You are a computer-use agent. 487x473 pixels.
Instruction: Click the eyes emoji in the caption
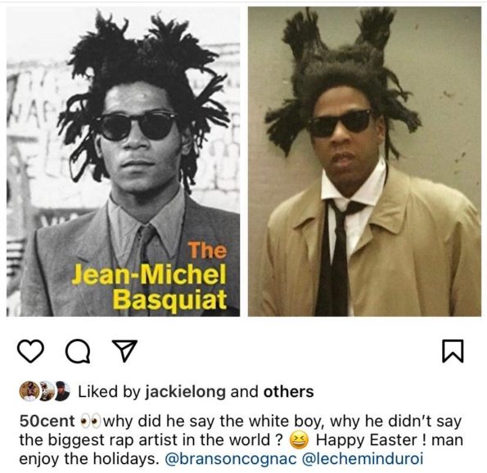point(90,421)
